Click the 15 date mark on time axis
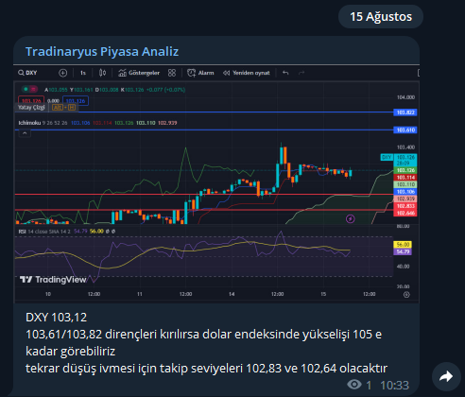This screenshot has height=397, width=465. coord(323,294)
